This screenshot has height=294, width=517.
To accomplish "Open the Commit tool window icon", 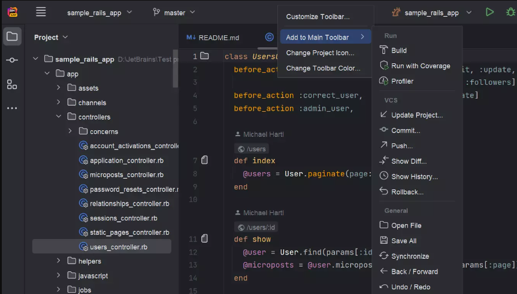I will pyautogui.click(x=12, y=60).
